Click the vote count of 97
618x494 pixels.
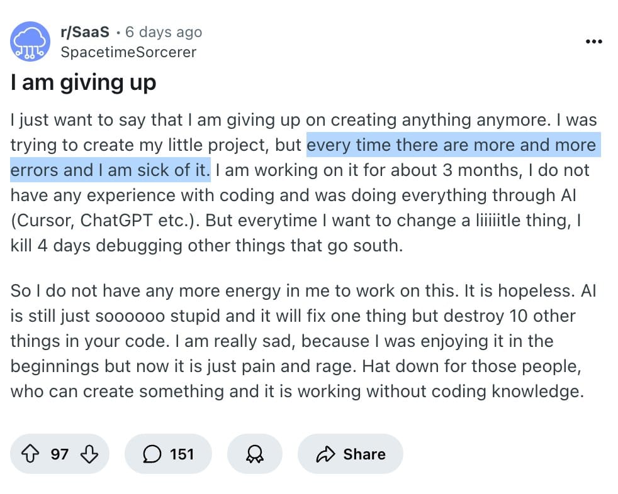(x=60, y=454)
